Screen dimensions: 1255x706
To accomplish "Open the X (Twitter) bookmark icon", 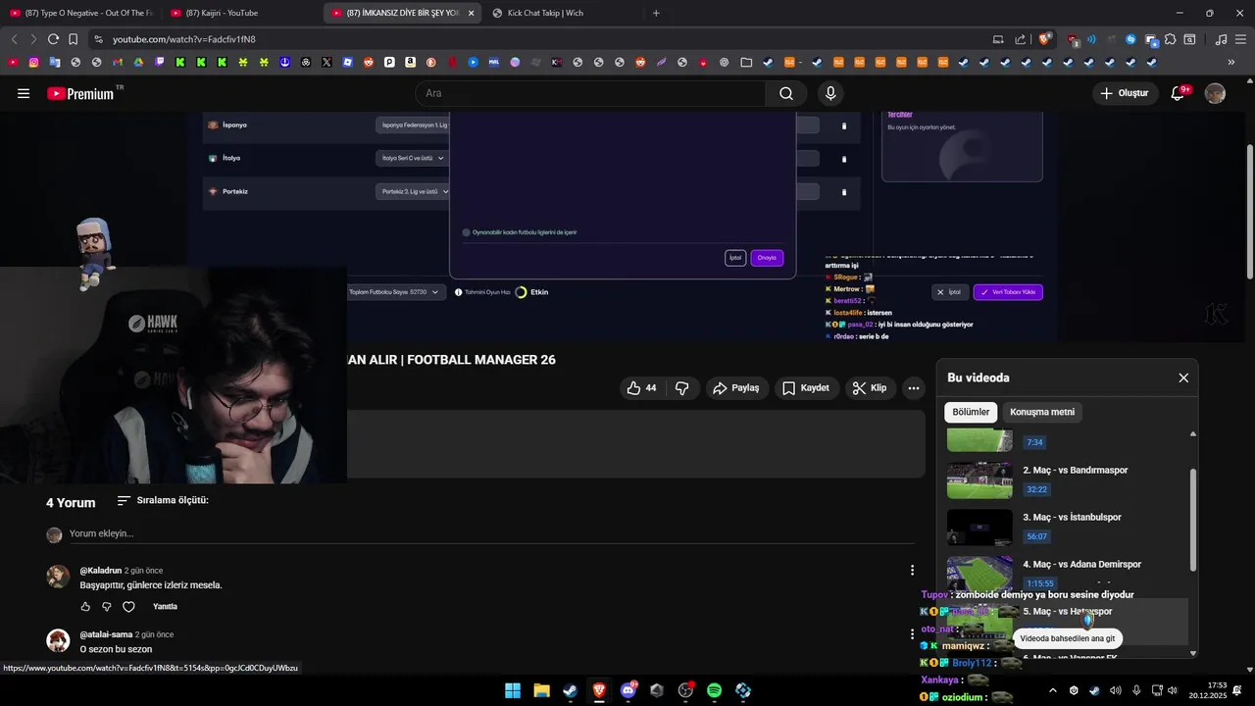I will (326, 62).
